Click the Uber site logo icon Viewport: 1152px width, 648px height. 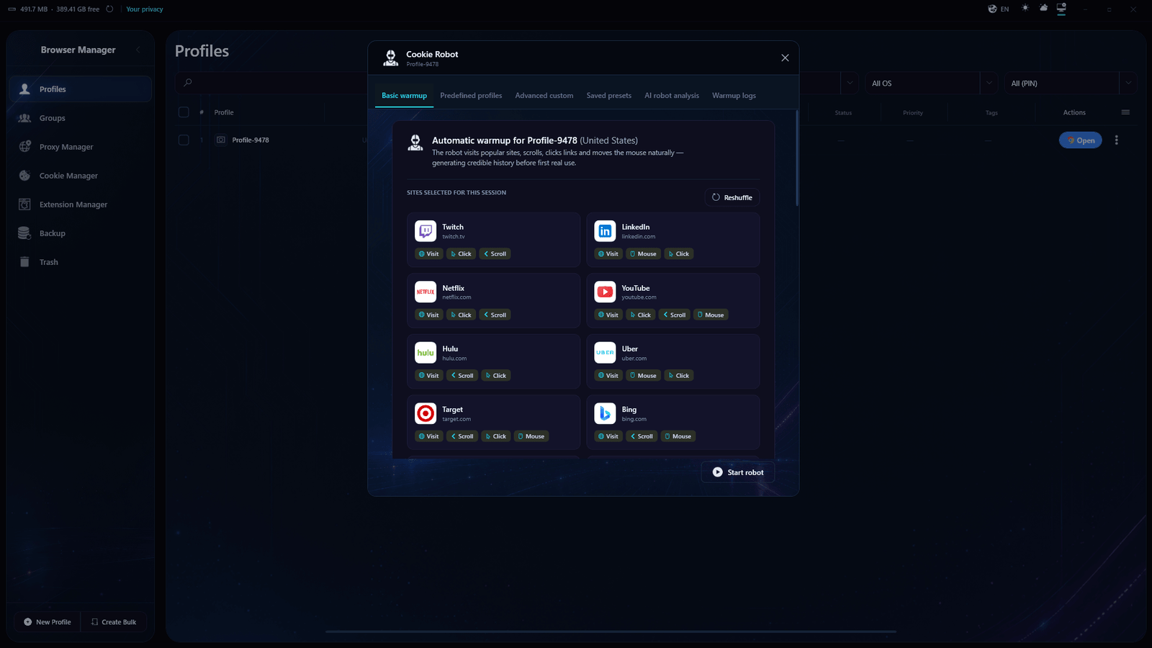[605, 353]
